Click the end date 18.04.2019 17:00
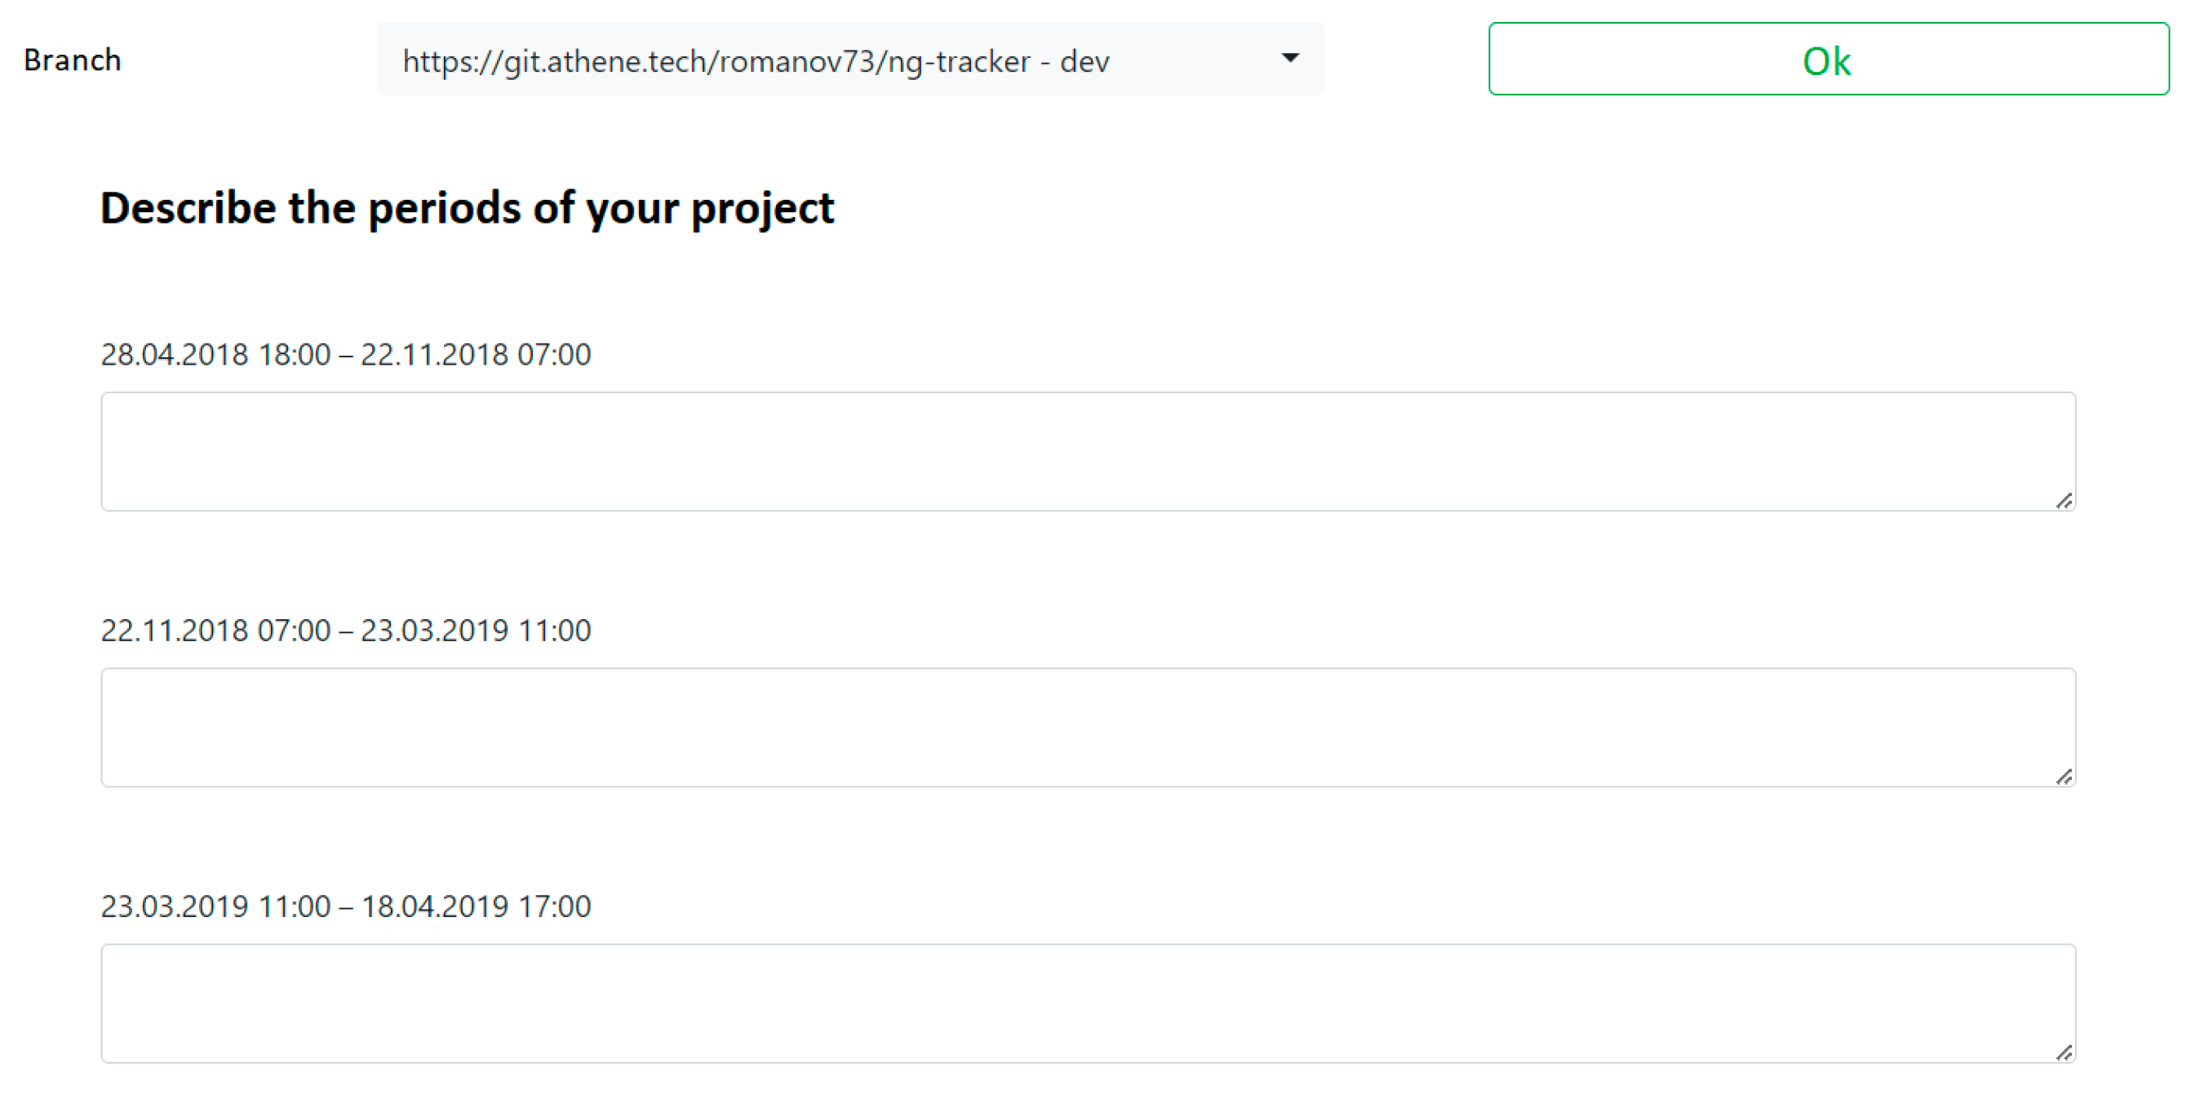2195x1094 pixels. point(476,906)
